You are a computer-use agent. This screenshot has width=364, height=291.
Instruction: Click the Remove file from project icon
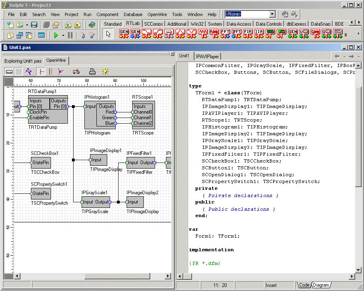pos(78,25)
